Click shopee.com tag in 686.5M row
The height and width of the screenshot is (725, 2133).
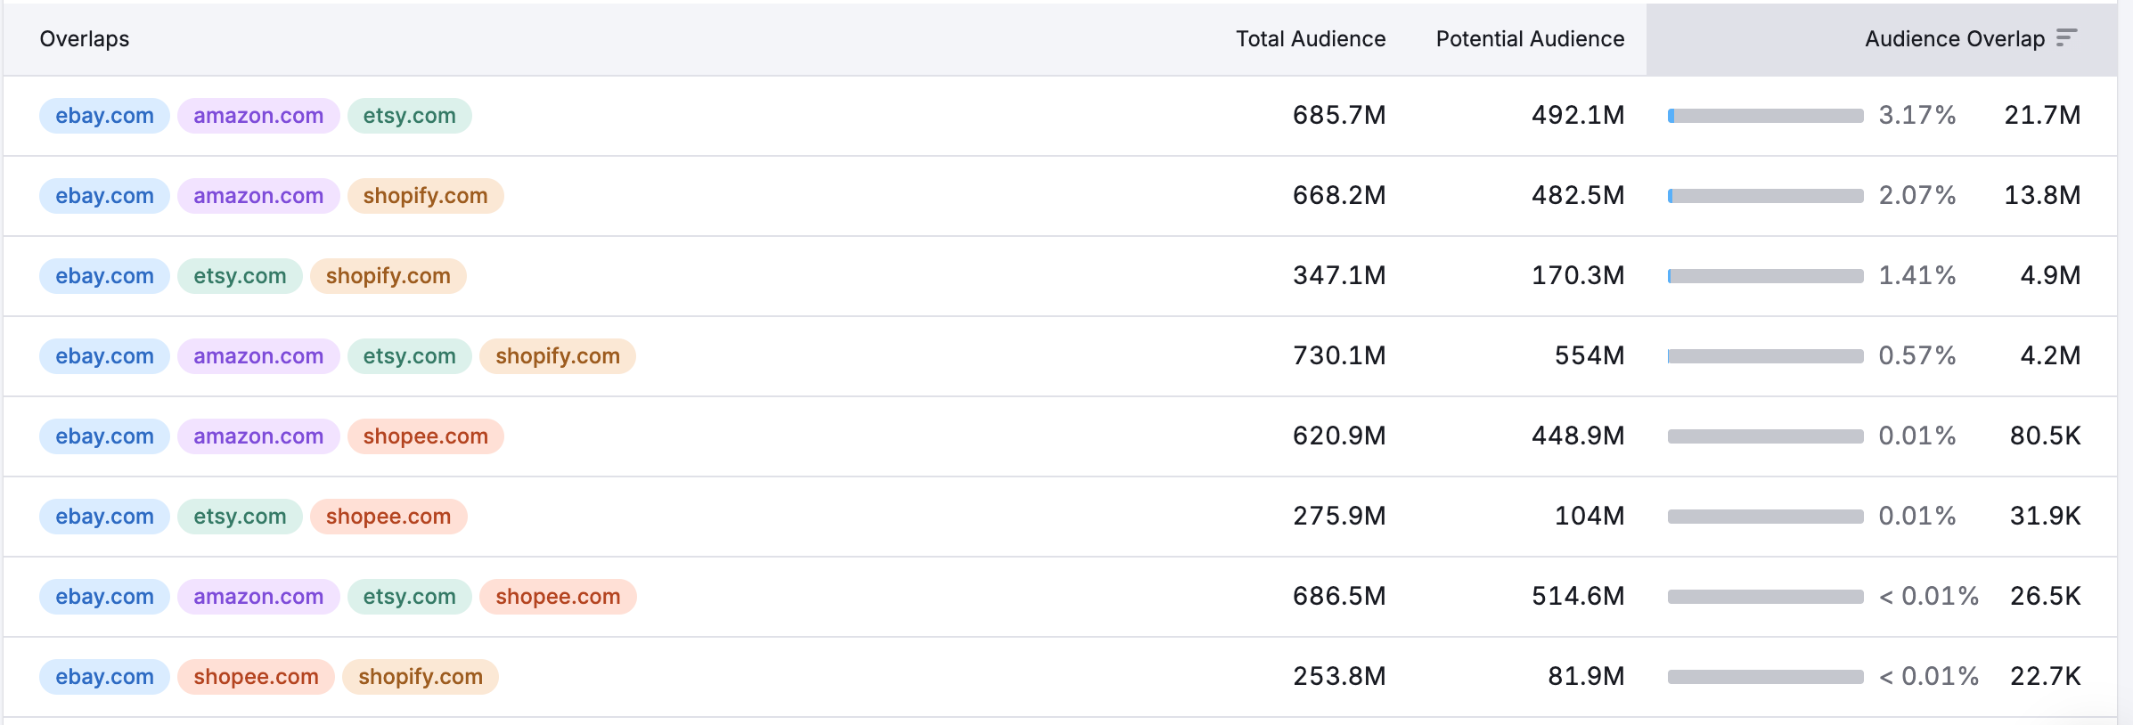[557, 597]
